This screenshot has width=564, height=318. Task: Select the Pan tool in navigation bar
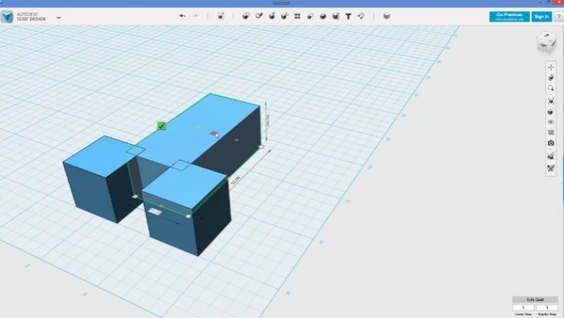point(551,68)
